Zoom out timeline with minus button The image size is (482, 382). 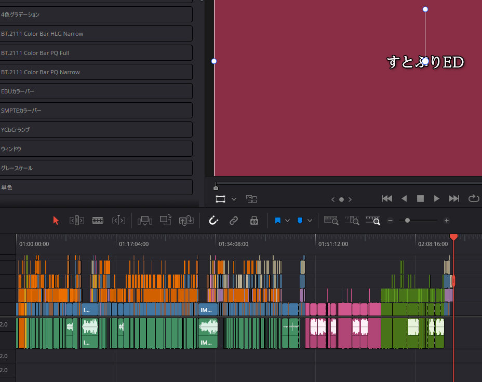pyautogui.click(x=391, y=221)
